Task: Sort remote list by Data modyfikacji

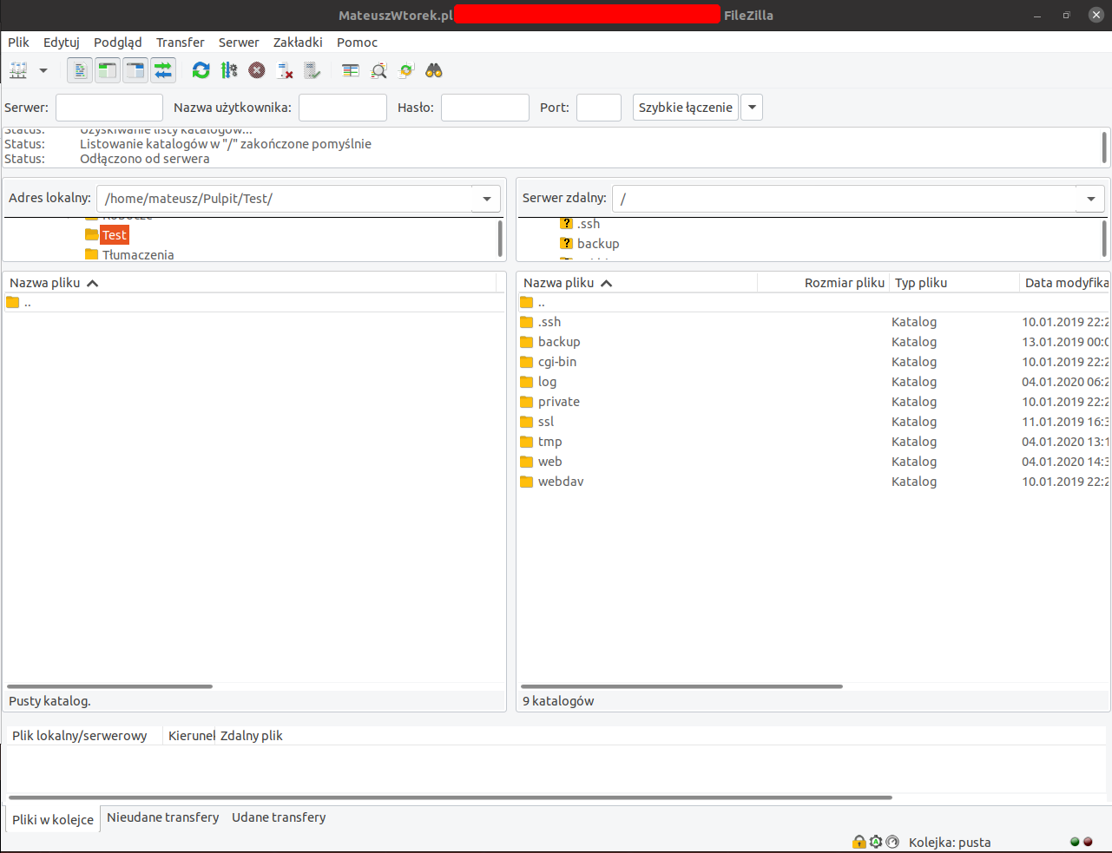Action: 1065,283
